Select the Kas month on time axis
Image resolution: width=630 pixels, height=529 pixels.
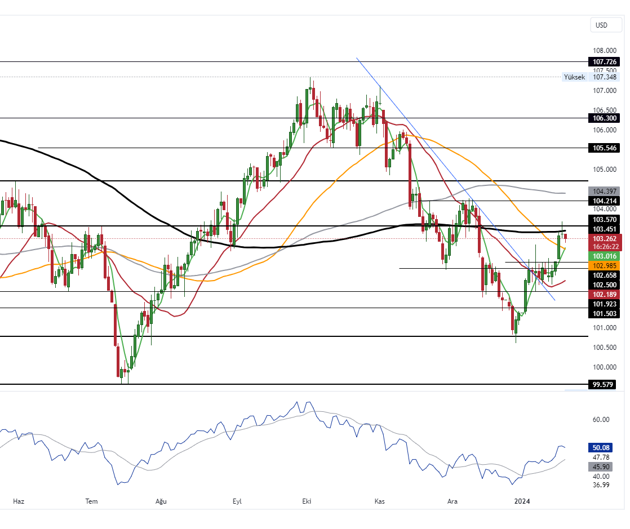coord(380,501)
